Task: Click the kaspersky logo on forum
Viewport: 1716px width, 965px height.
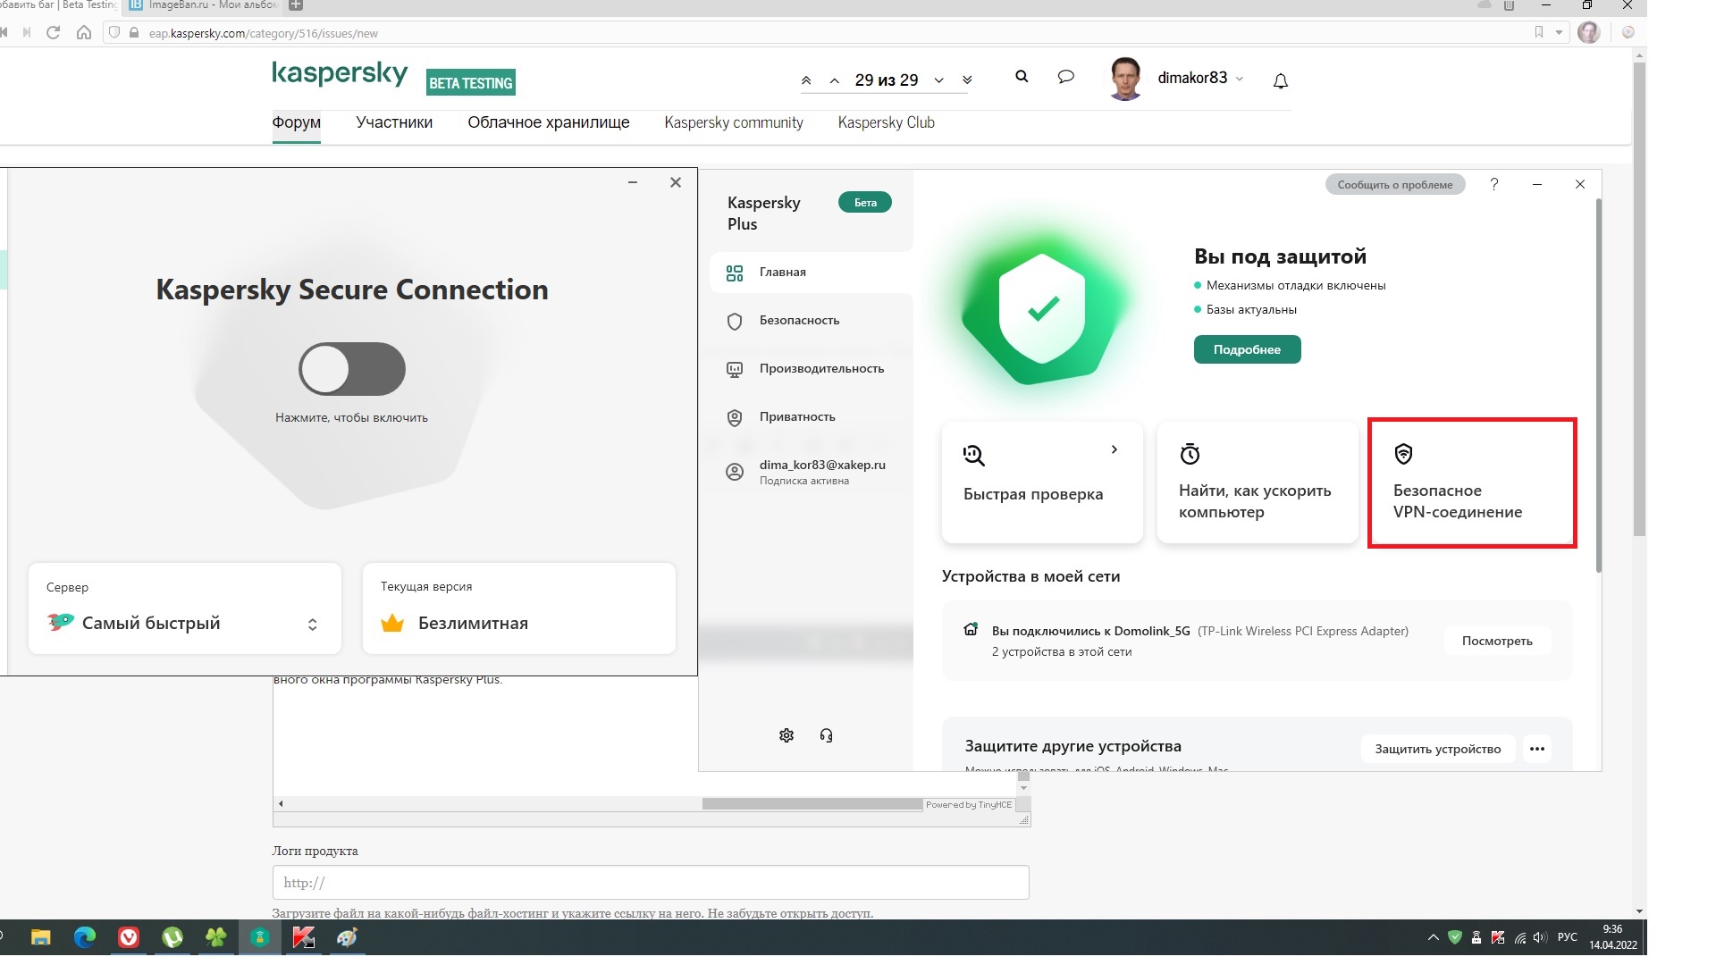Action: pos(340,73)
